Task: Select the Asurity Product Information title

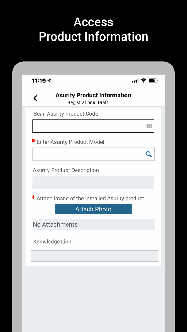Action: [93, 95]
